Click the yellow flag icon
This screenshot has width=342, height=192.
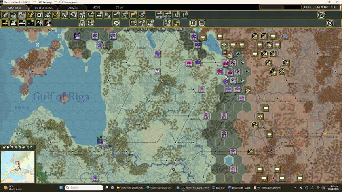point(133,15)
